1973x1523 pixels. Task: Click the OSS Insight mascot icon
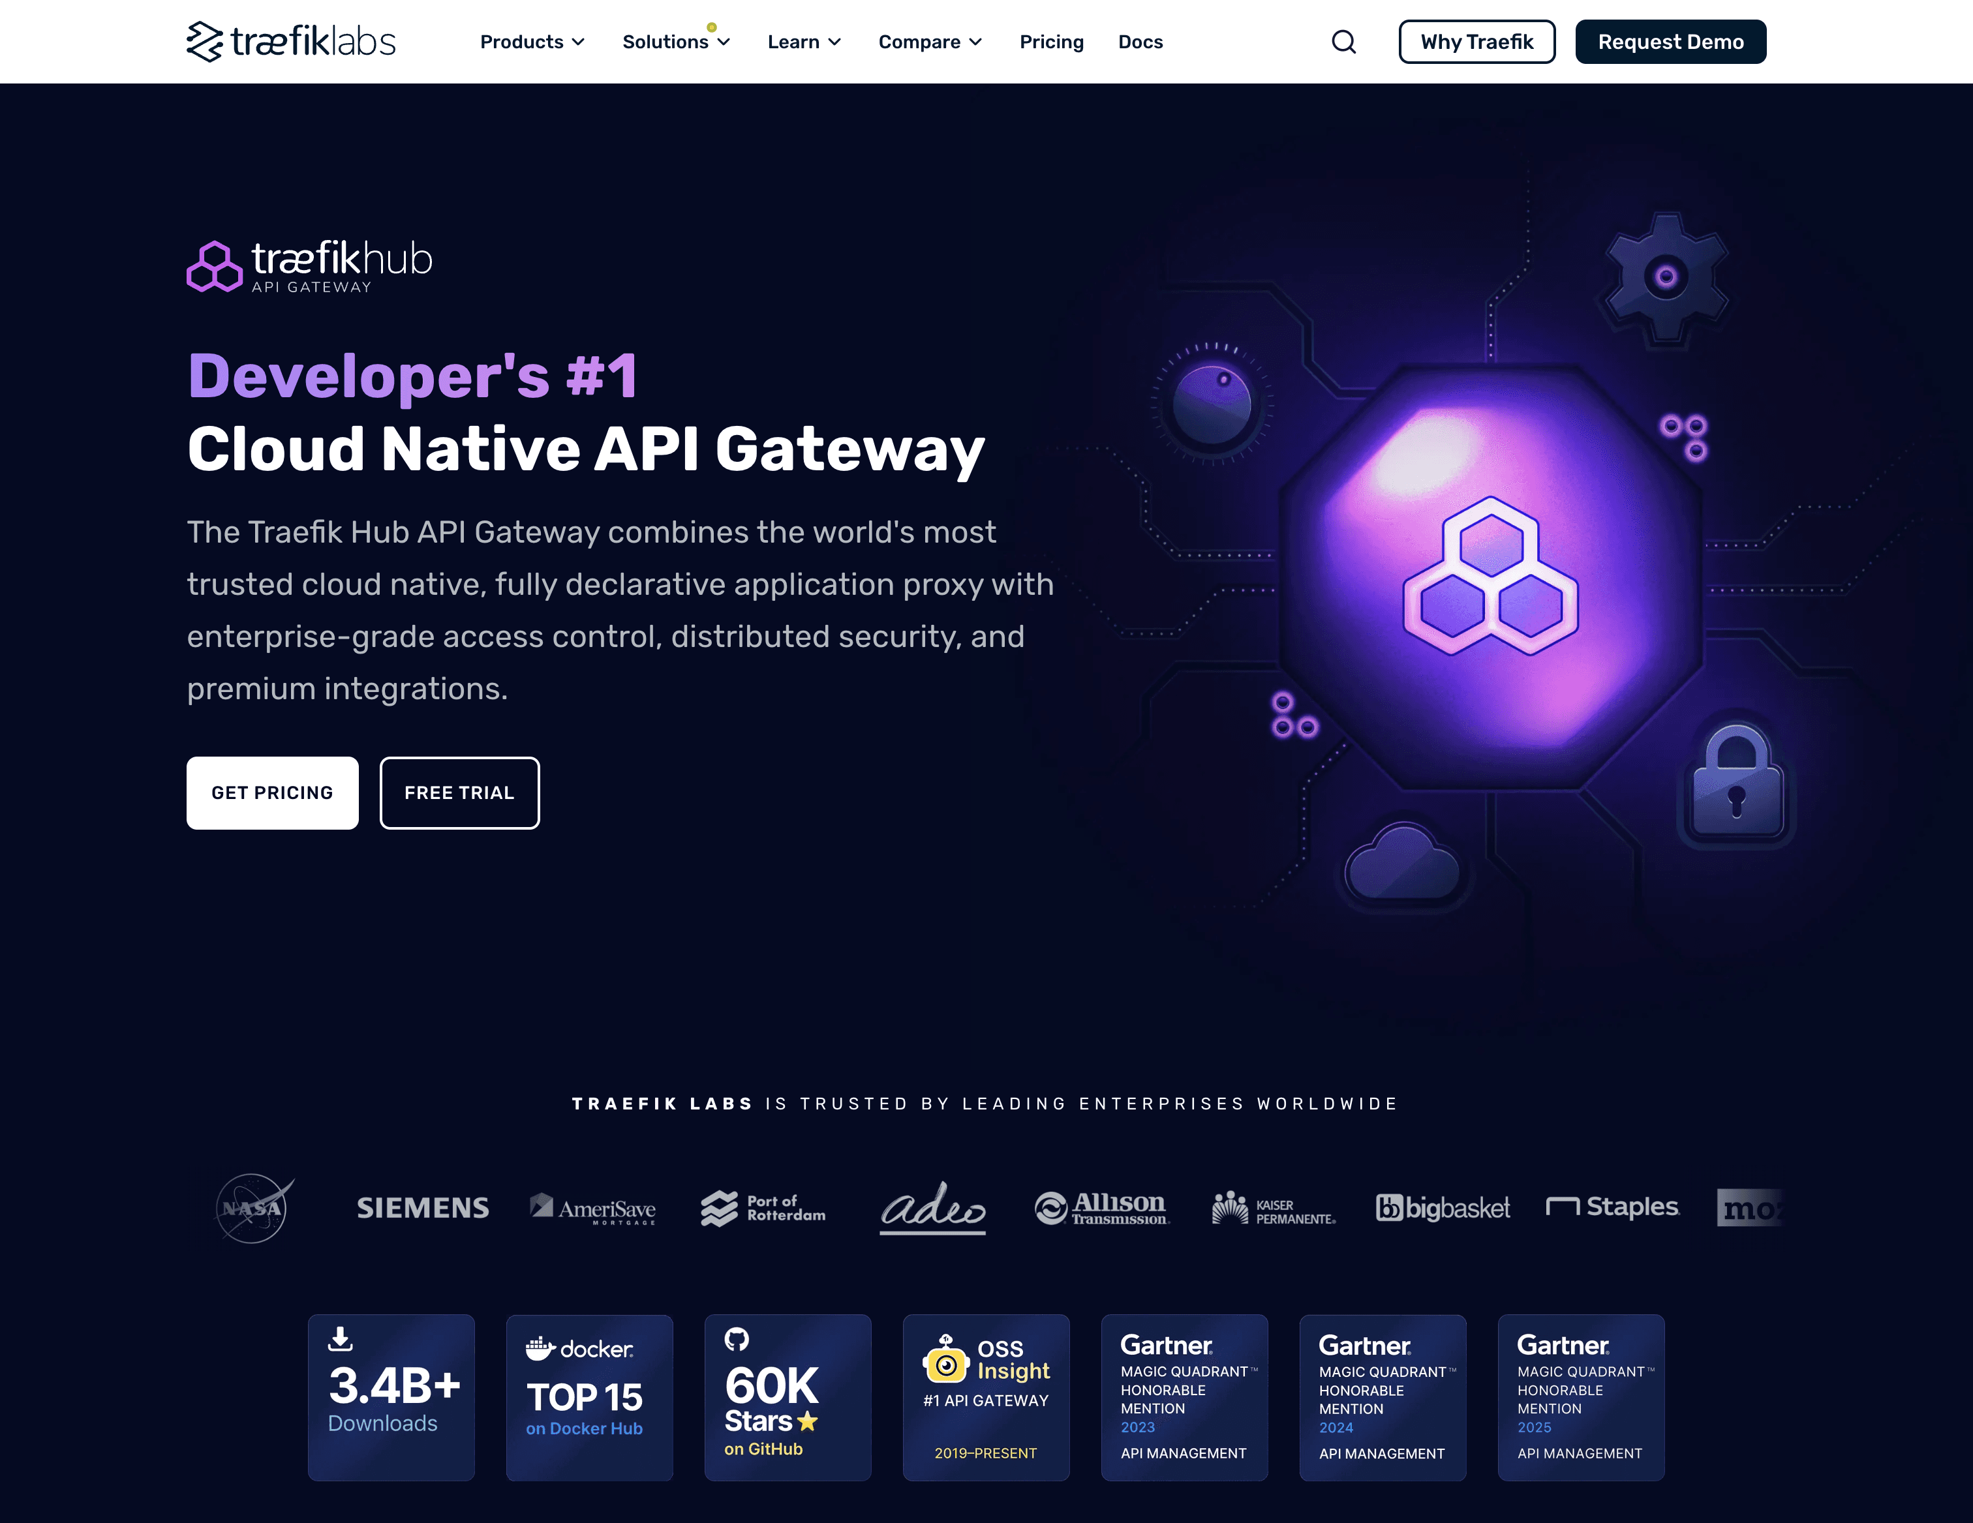tap(946, 1359)
